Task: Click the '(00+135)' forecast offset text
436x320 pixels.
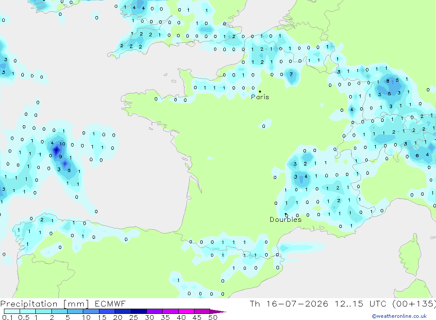Action: tap(414, 303)
